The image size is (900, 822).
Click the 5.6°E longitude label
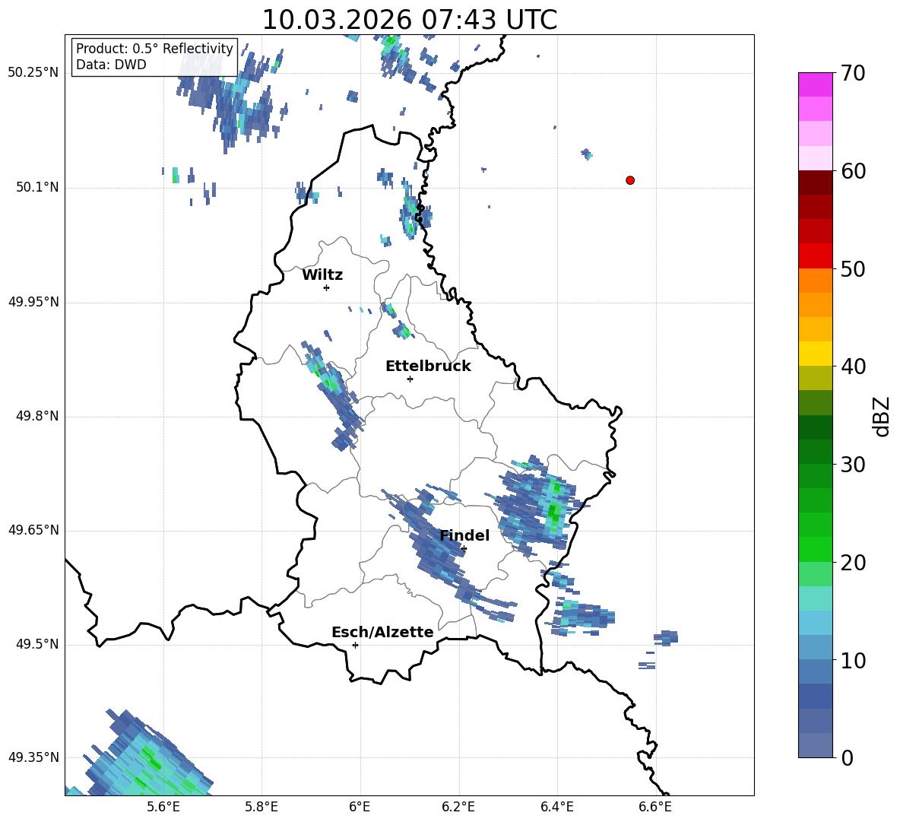163,807
